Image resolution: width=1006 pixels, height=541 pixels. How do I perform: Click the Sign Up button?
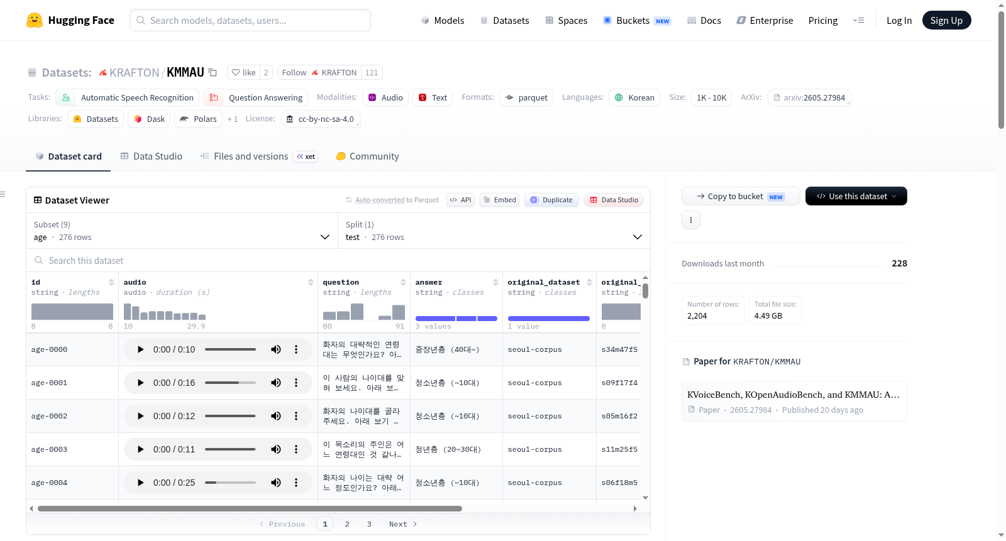[946, 20]
